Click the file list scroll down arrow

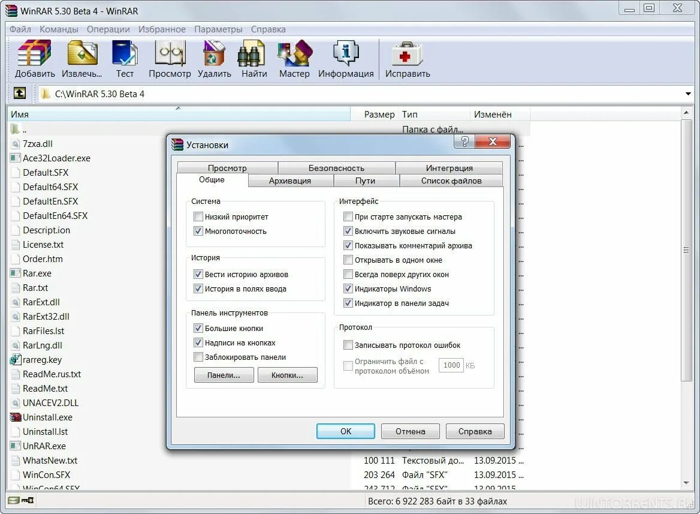click(x=686, y=483)
